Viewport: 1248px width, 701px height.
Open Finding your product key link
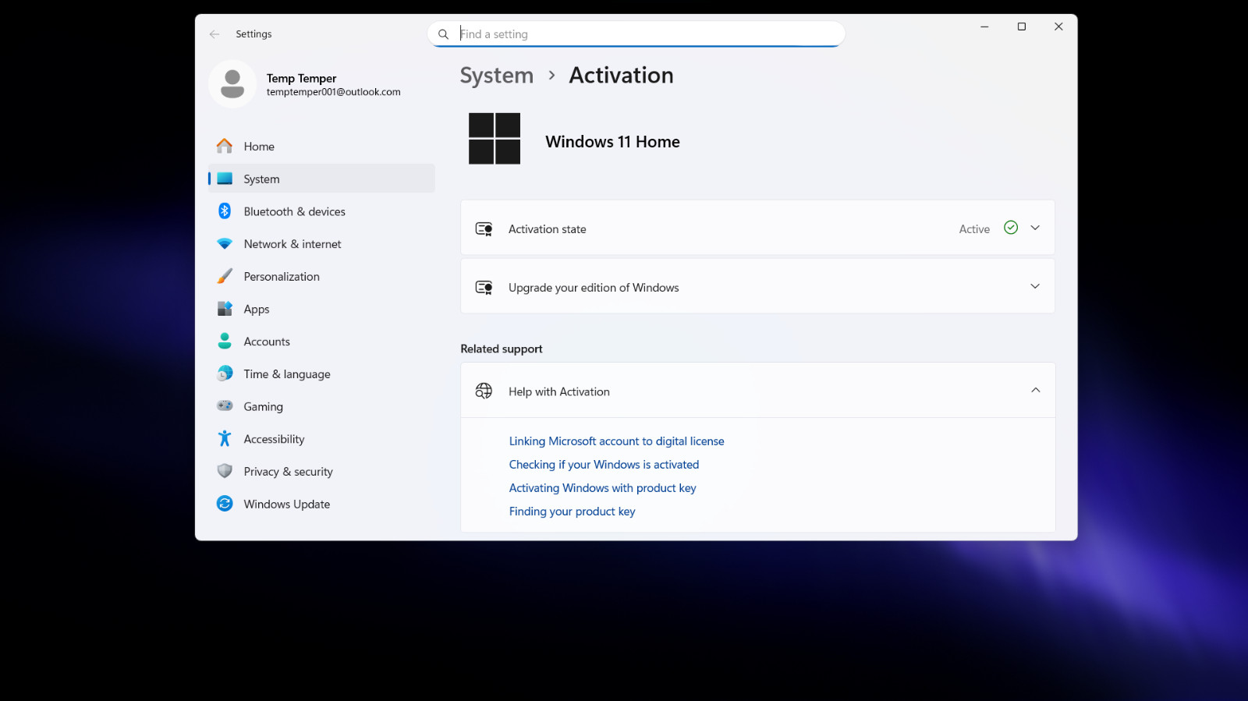(x=572, y=512)
